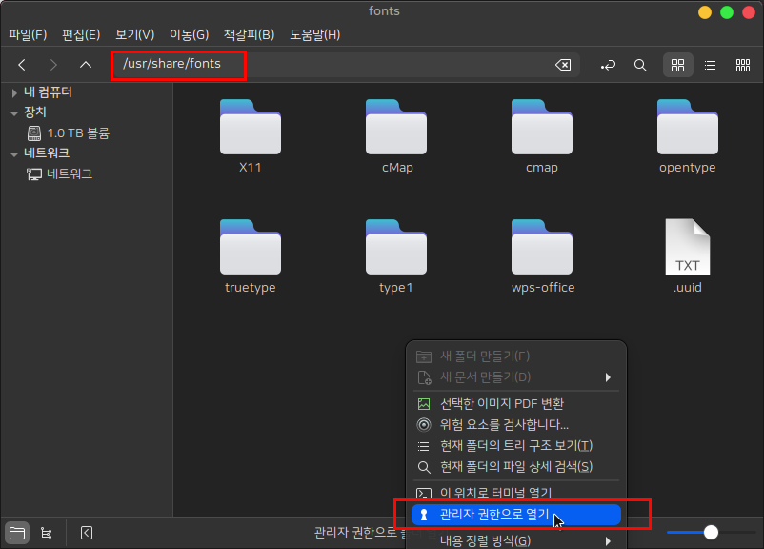Clear the location path entry

click(x=563, y=65)
